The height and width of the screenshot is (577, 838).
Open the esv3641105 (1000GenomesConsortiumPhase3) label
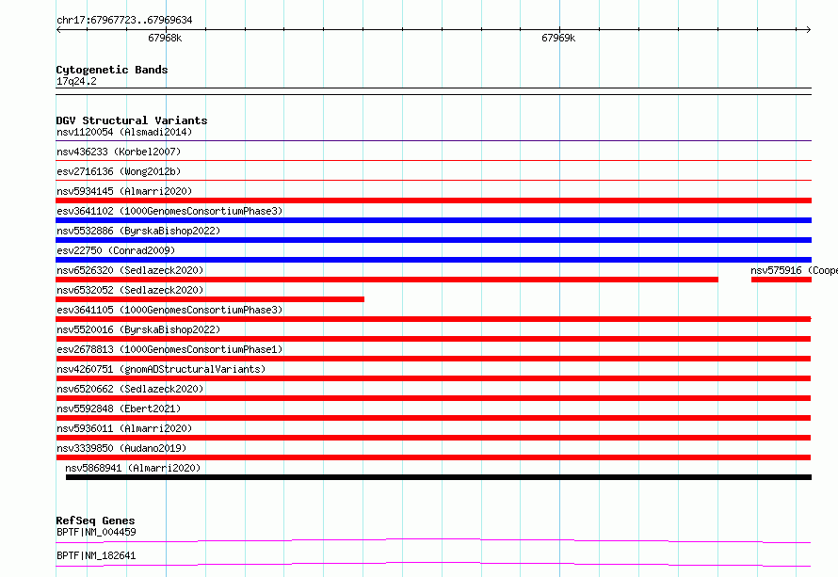(x=169, y=310)
